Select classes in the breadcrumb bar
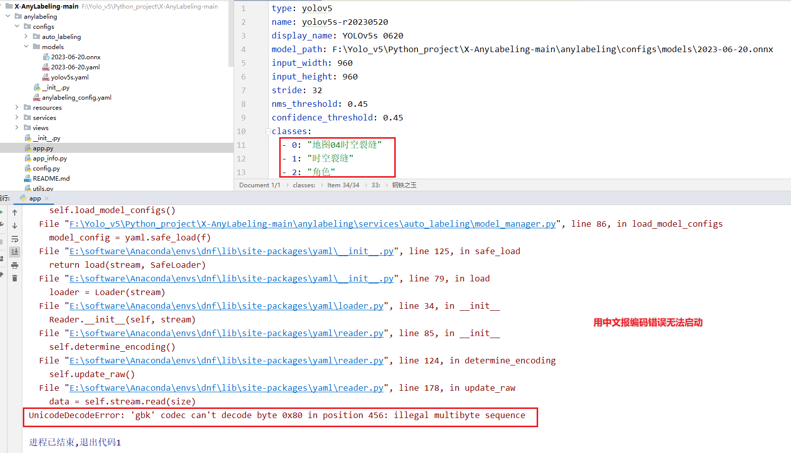 coord(304,185)
